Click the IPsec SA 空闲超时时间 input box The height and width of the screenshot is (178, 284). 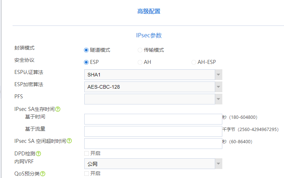coord(153,143)
